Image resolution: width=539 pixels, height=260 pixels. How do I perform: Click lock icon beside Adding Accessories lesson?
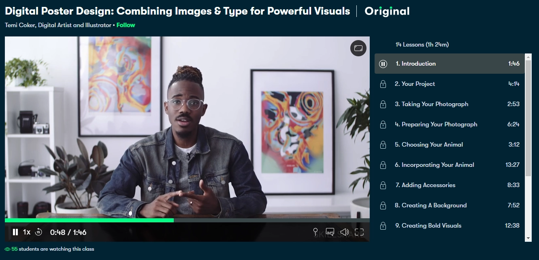(383, 185)
